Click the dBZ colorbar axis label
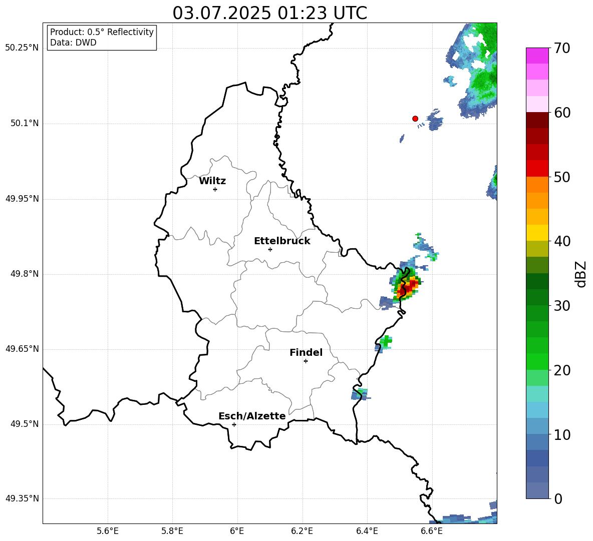This screenshot has height=541, width=593. pos(581,274)
